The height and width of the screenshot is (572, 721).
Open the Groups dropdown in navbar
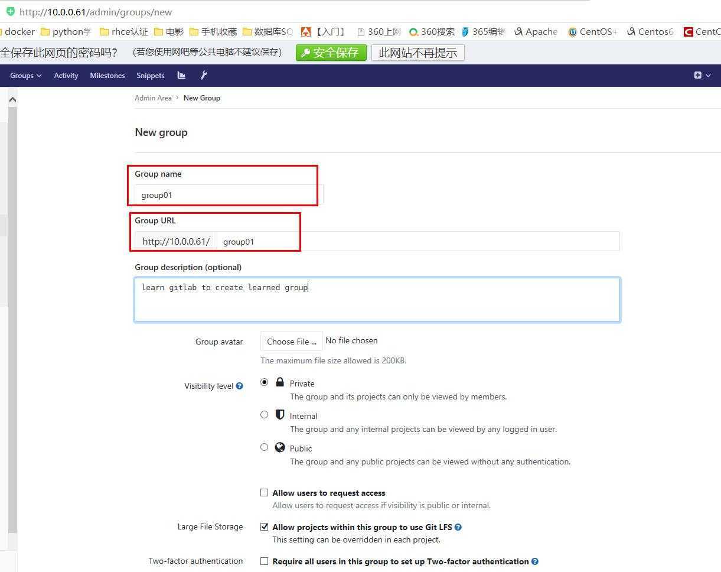(25, 76)
